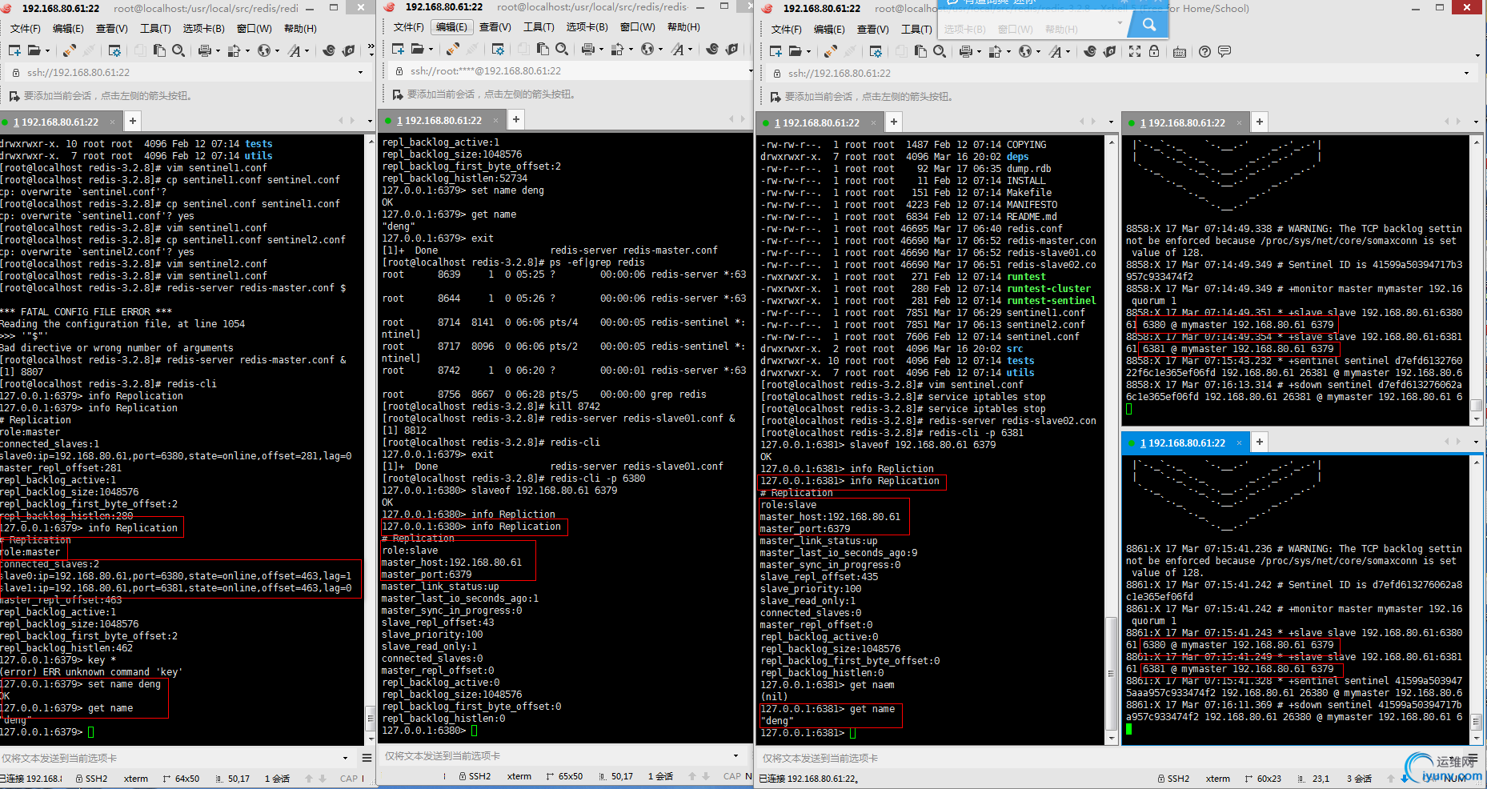Expand Open folder dropdown arrow in left window

48,51
